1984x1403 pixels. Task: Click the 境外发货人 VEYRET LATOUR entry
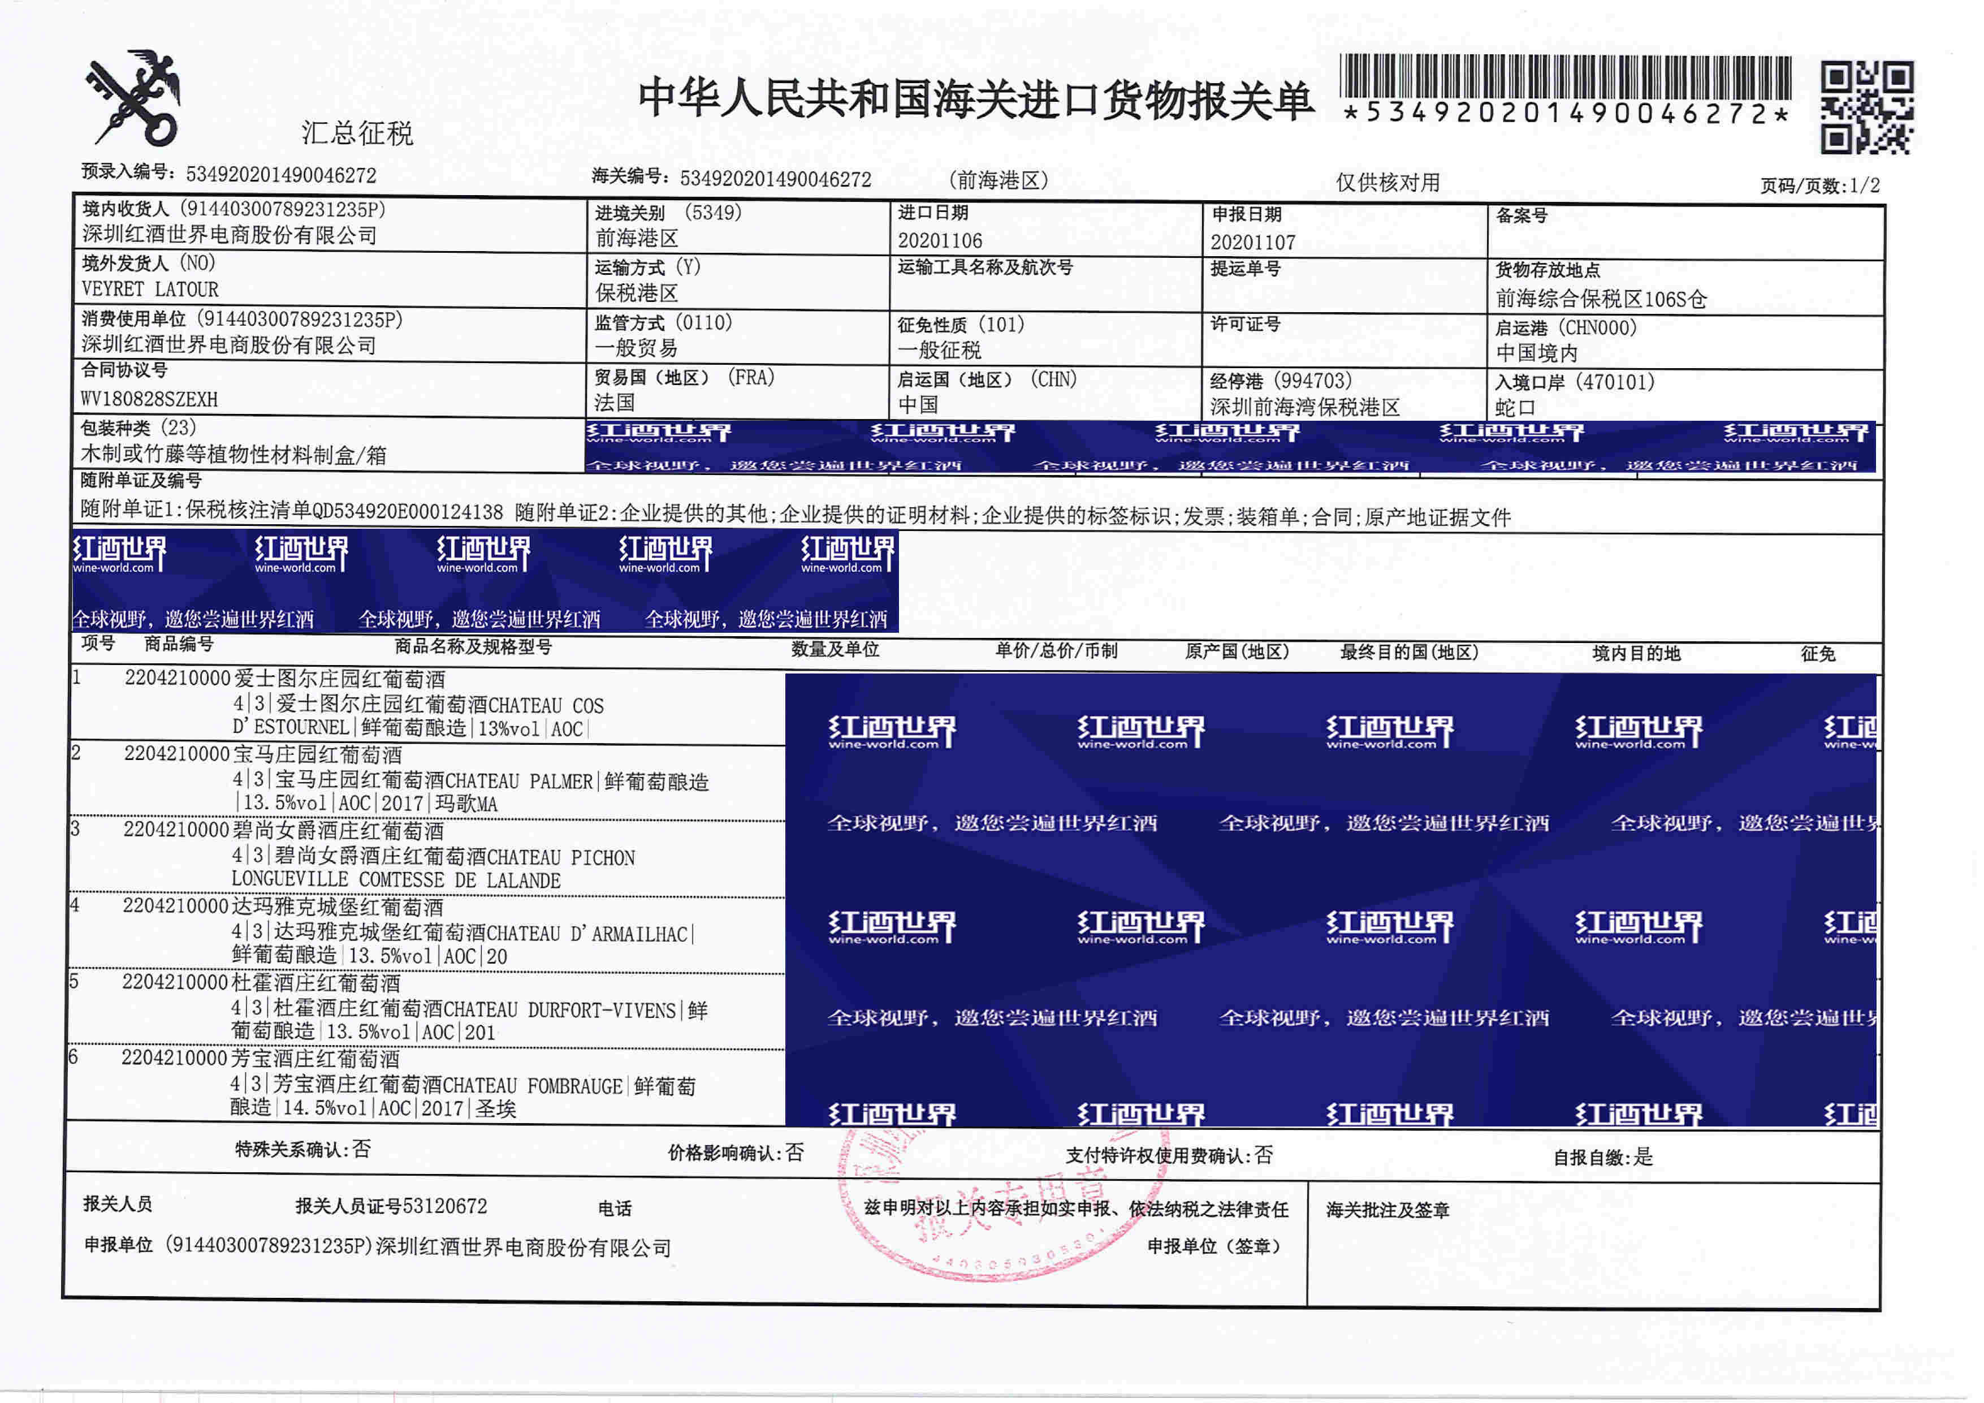pos(150,290)
